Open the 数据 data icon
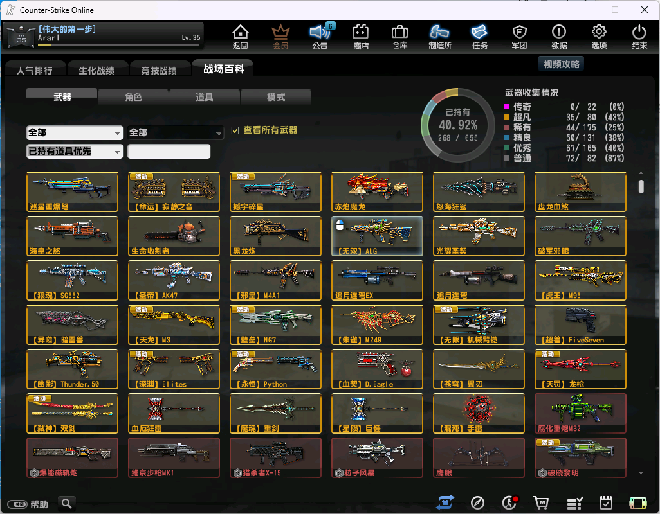660x514 pixels. 559,37
